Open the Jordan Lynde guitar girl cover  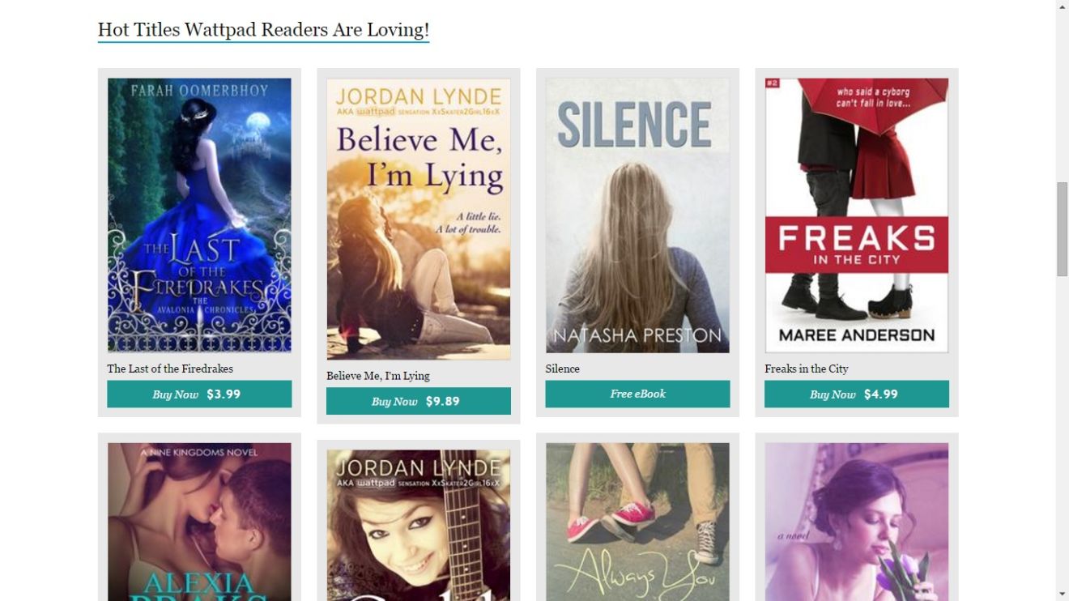pos(419,525)
